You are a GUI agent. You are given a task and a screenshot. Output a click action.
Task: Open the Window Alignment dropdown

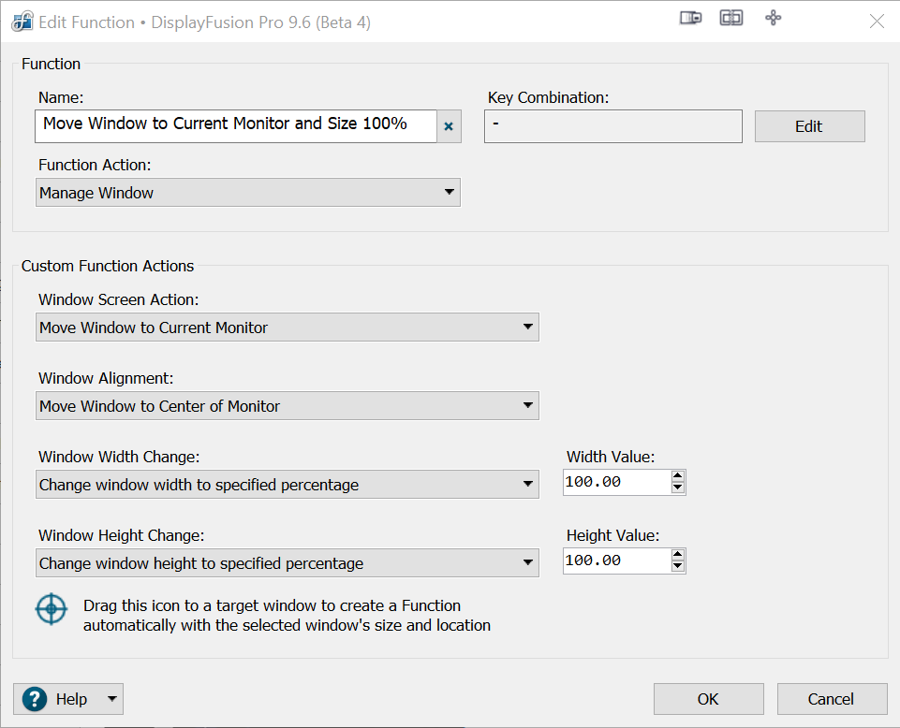(x=288, y=406)
